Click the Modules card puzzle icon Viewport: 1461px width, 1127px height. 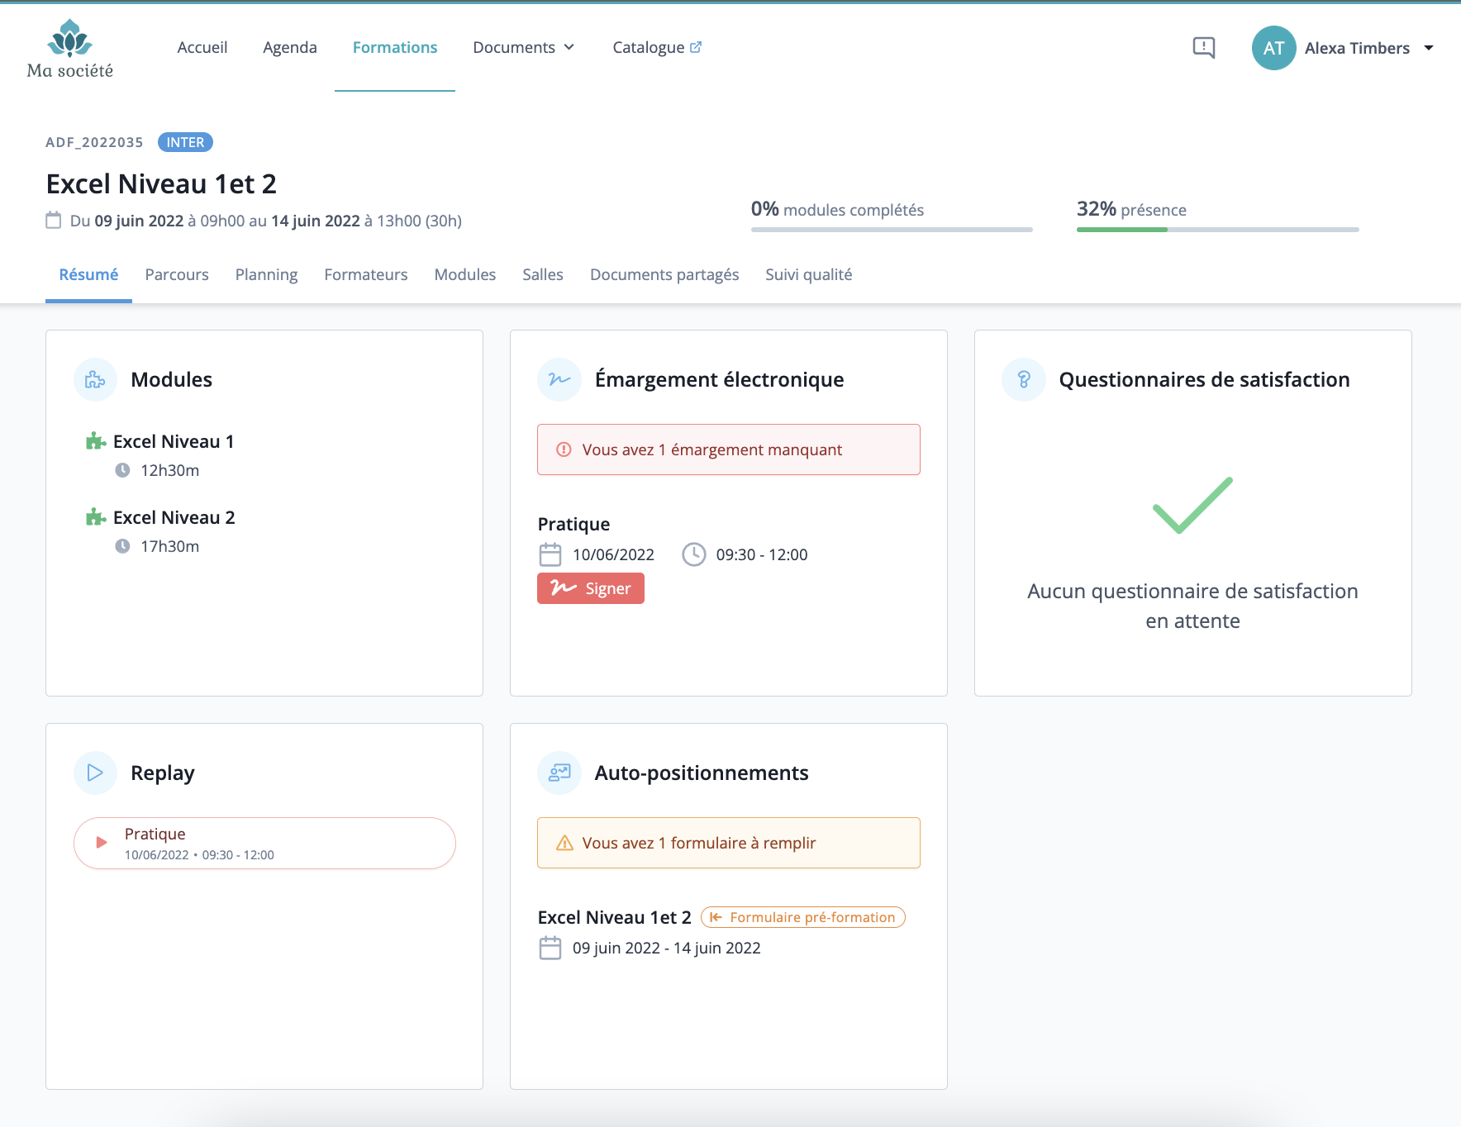pos(95,379)
